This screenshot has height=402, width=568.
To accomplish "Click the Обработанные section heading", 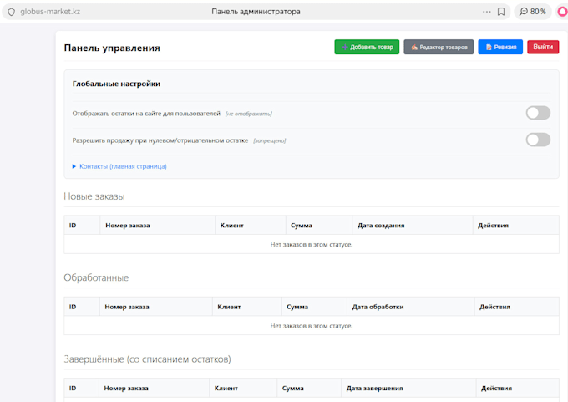I will click(96, 277).
